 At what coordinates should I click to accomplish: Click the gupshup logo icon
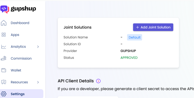pyautogui.click(x=5, y=9)
